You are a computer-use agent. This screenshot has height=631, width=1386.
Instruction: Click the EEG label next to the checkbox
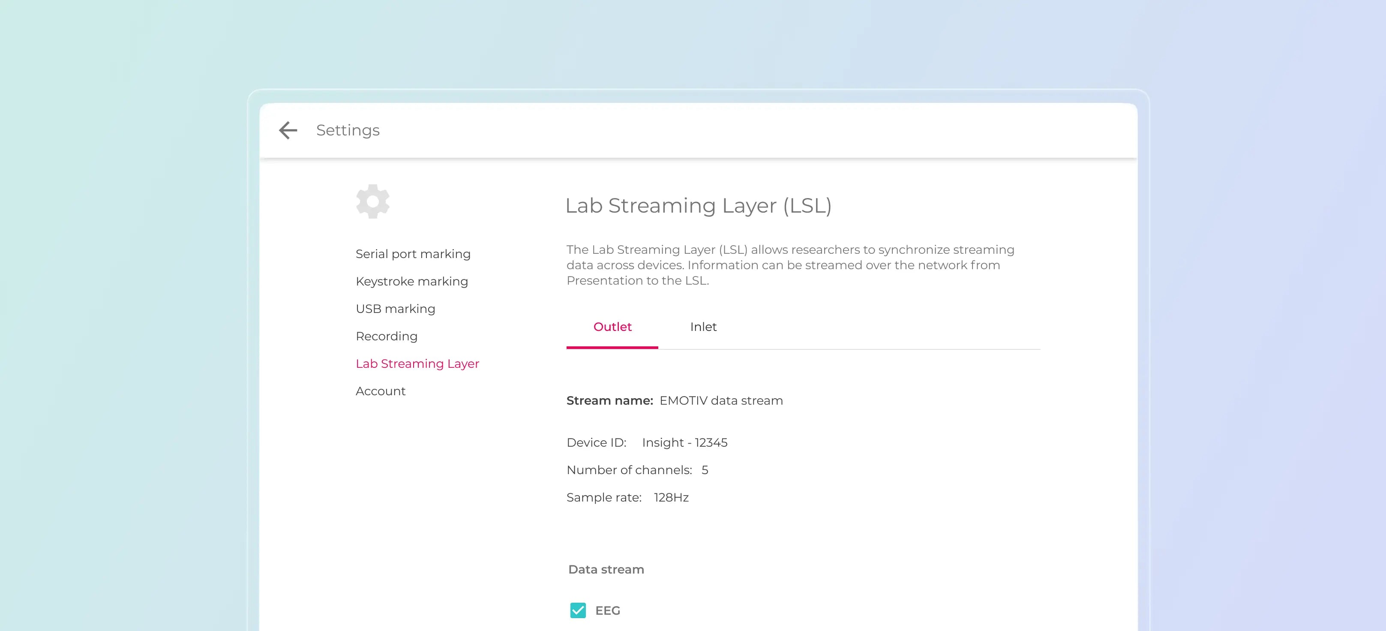(607, 610)
